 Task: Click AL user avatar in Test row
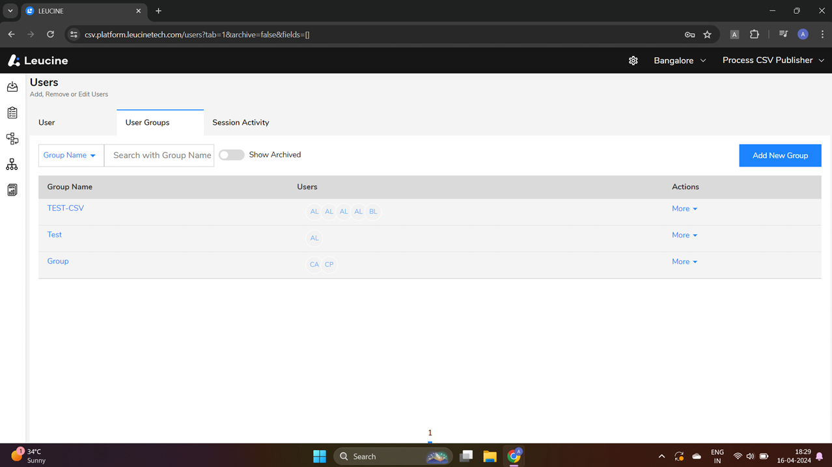click(x=314, y=238)
